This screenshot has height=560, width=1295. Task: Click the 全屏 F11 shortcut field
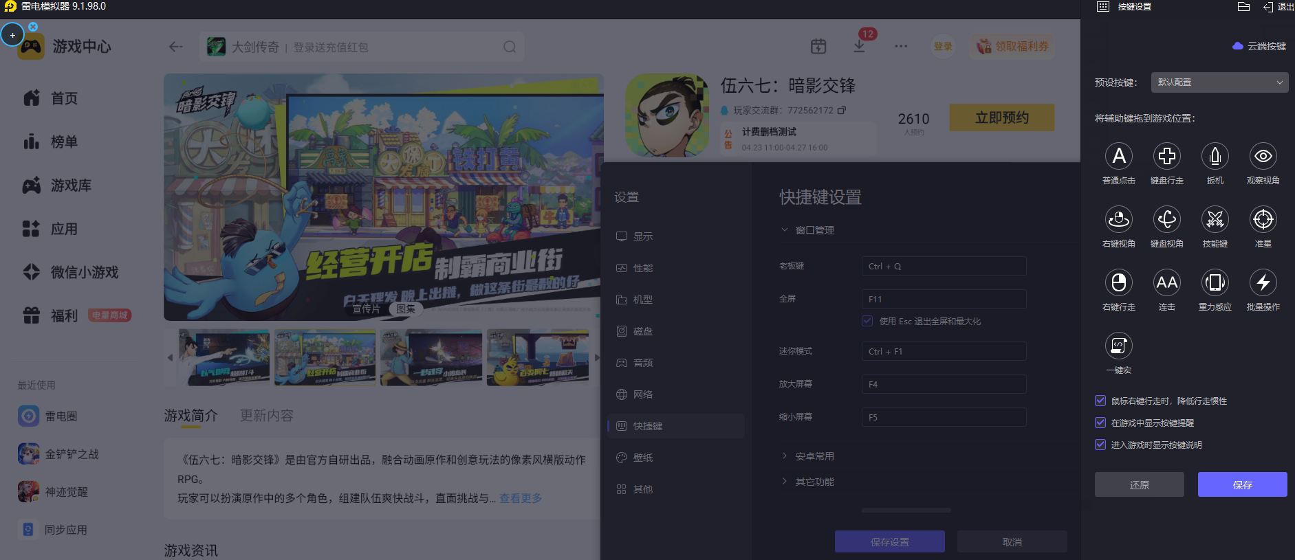944,299
